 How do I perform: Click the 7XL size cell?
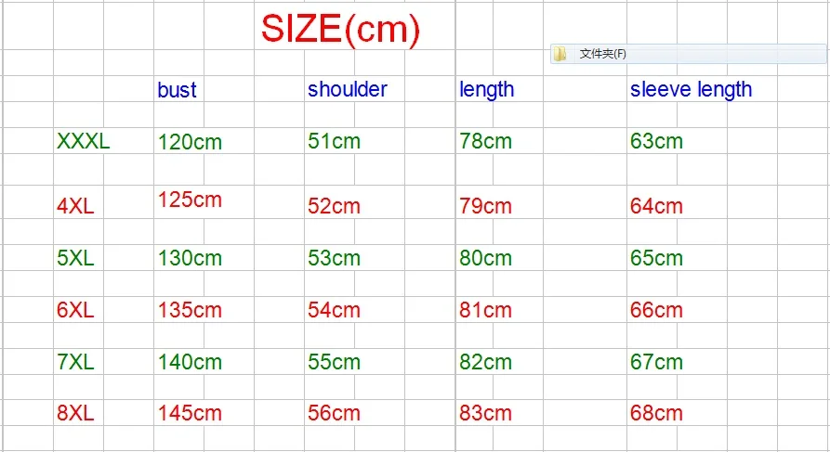coord(75,362)
